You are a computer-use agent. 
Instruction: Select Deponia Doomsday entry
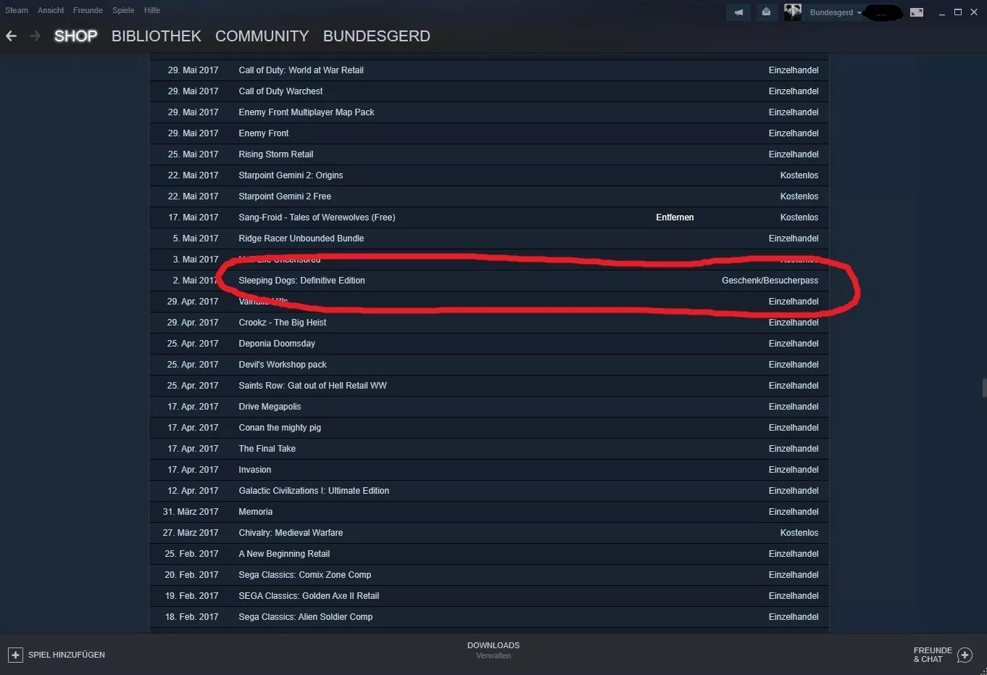pyautogui.click(x=277, y=344)
